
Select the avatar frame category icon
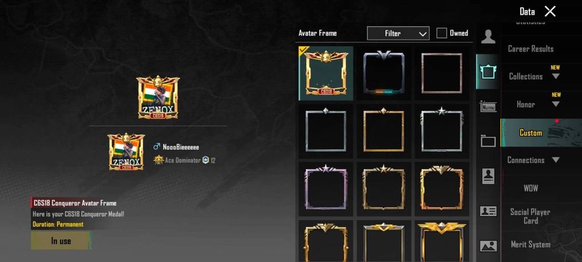[x=488, y=71]
